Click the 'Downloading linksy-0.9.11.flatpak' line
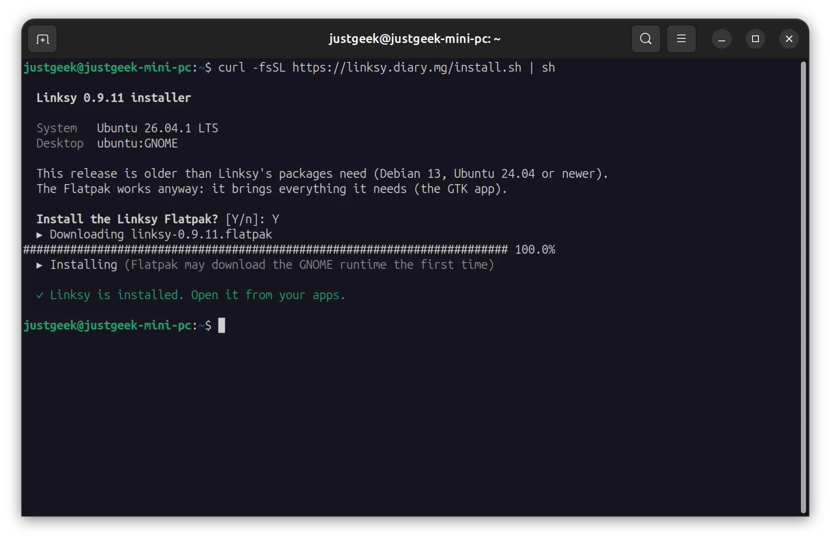Screen dimensions: 830x540 [x=154, y=234]
